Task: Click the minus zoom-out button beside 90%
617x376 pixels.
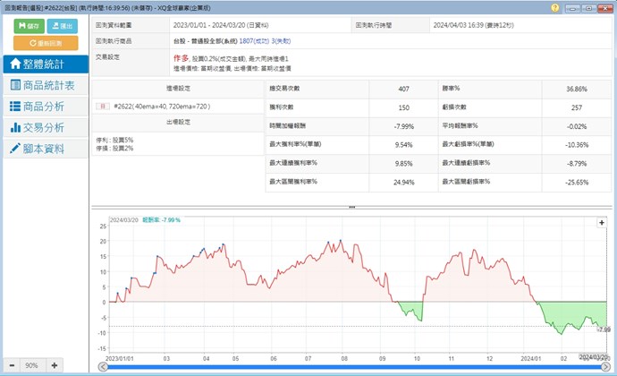Action: (10, 365)
